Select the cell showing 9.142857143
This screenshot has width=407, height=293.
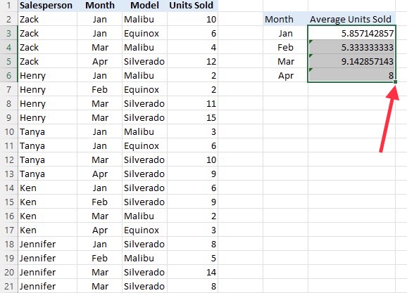point(351,61)
